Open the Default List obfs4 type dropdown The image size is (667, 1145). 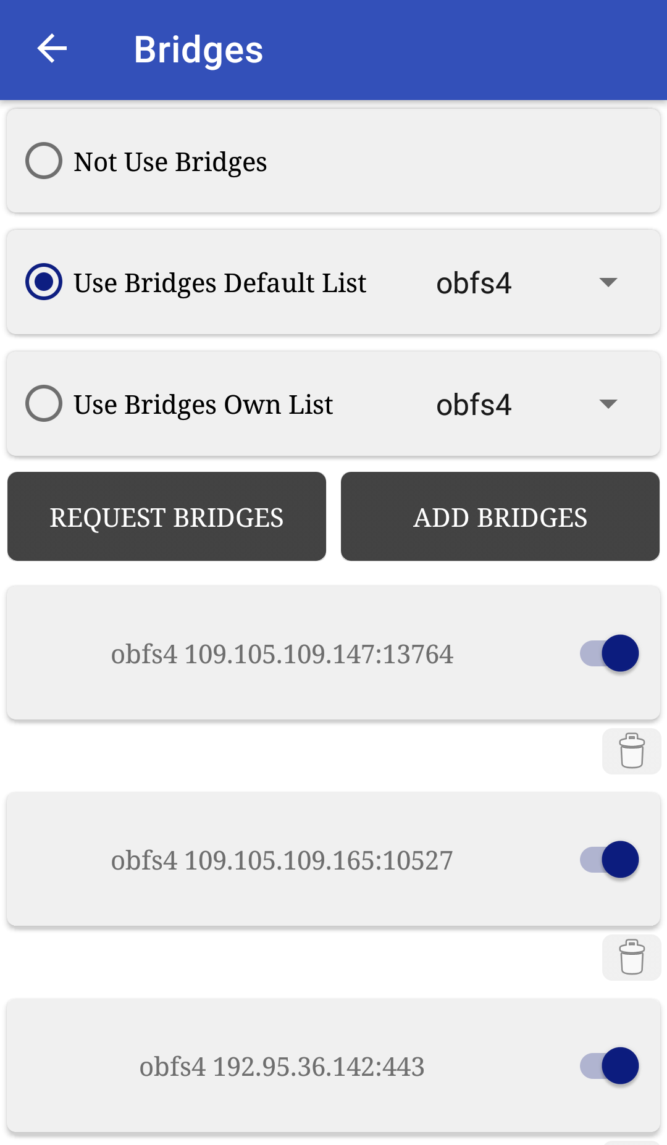click(x=474, y=283)
